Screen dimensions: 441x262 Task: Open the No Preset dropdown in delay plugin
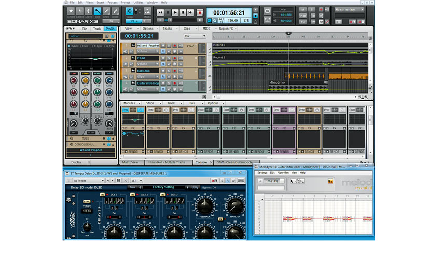pyautogui.click(x=89, y=181)
